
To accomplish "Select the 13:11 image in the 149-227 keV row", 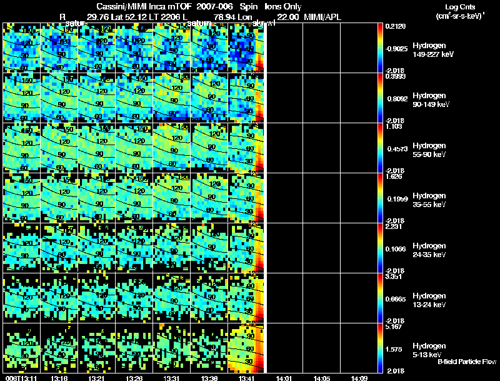I will point(22,48).
